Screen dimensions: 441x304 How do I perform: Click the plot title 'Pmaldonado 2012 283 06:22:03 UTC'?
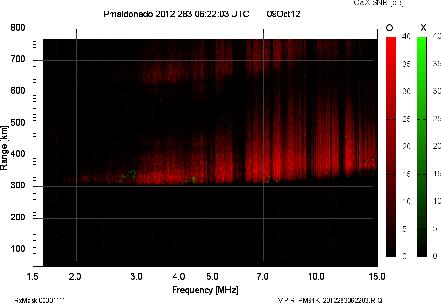176,14
